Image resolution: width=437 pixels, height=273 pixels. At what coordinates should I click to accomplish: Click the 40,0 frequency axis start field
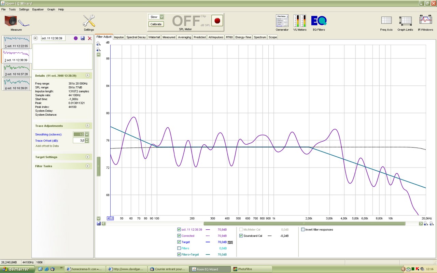point(110,218)
